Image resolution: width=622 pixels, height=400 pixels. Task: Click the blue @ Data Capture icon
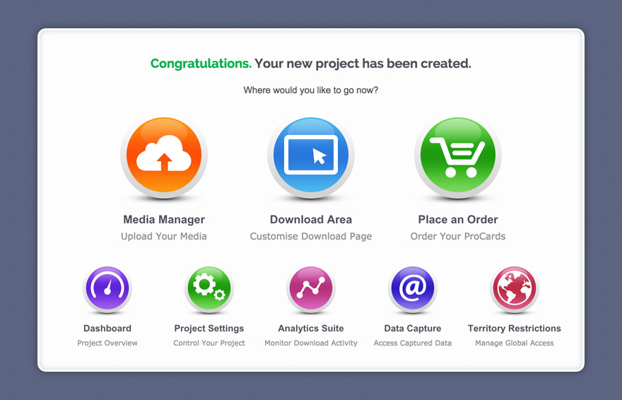[413, 289]
